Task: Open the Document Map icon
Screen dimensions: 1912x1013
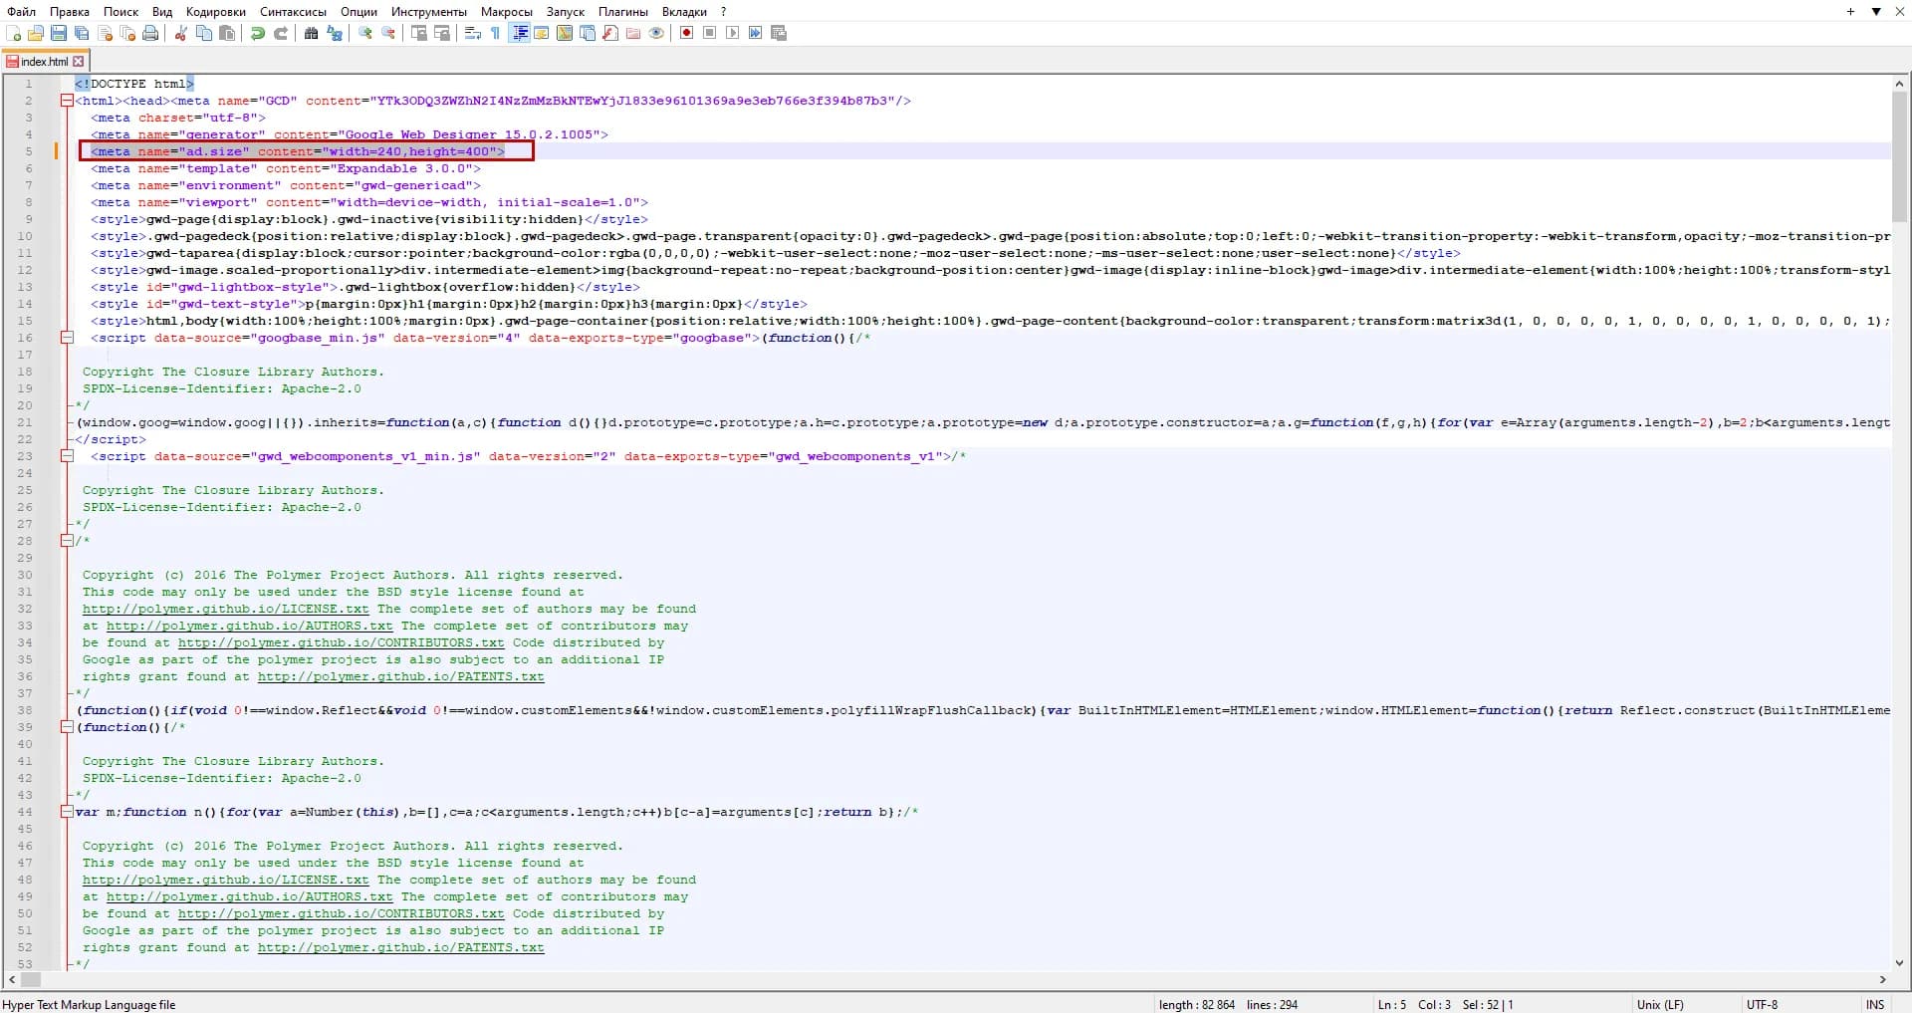Action: (565, 33)
